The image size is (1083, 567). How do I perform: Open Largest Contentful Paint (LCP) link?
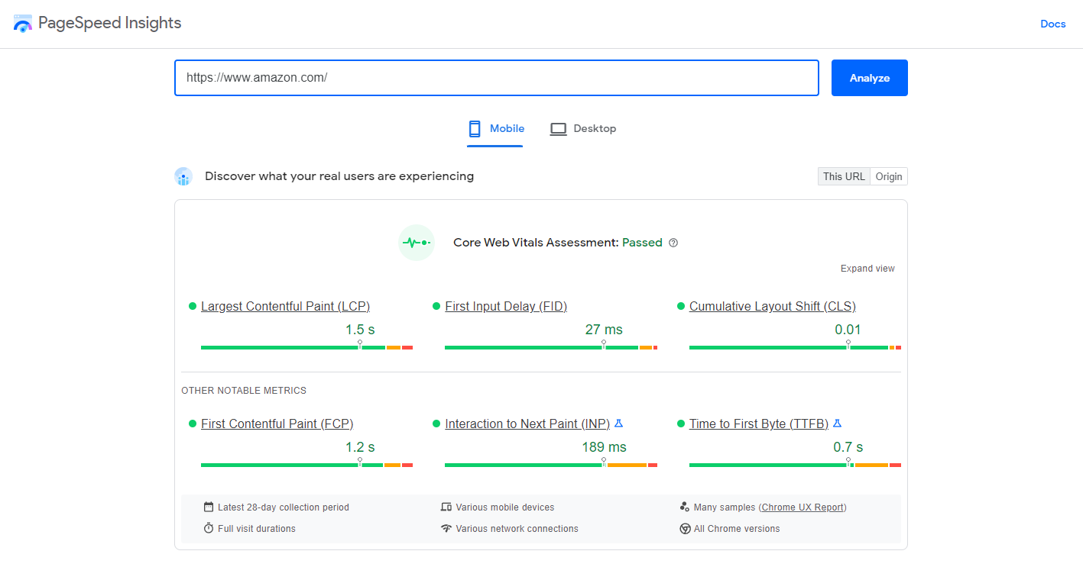tap(285, 307)
